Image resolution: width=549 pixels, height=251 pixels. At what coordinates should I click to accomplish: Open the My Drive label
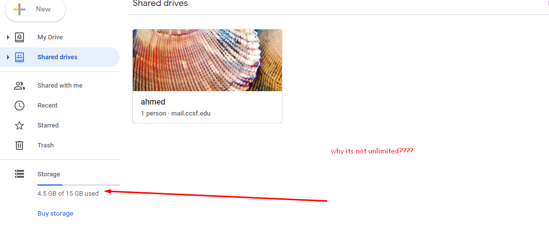tap(50, 37)
